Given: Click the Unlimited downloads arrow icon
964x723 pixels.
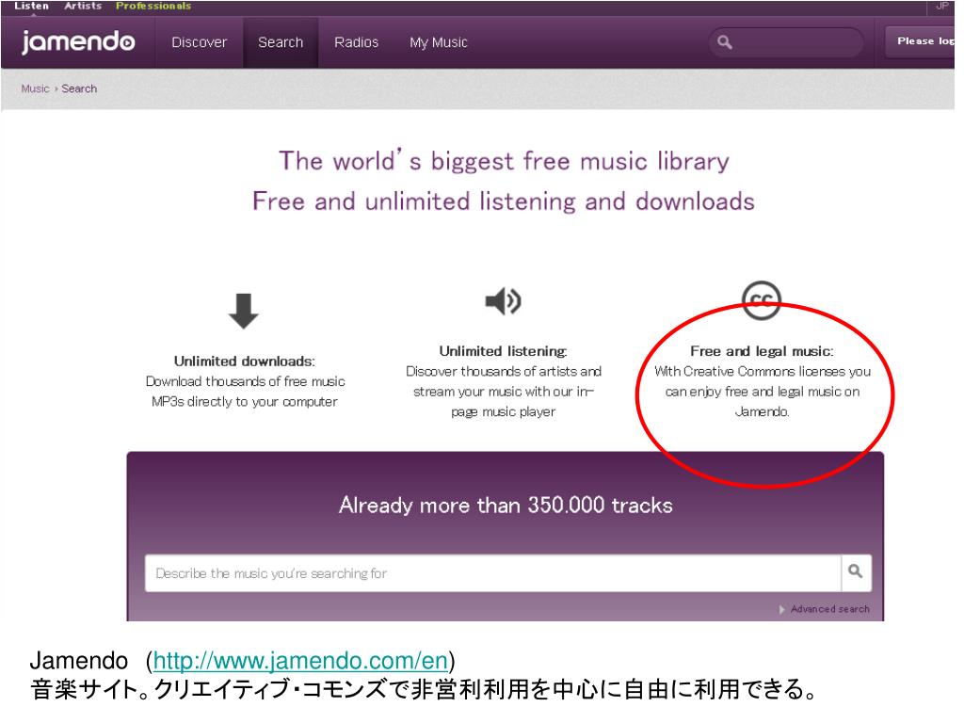Looking at the screenshot, I should coord(244,311).
